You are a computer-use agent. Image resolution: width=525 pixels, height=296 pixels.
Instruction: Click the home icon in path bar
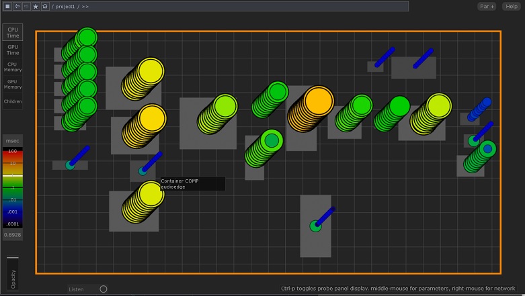click(x=45, y=6)
